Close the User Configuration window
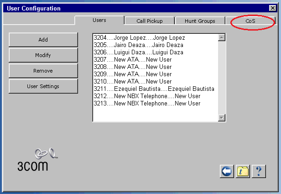The width and height of the screenshot is (281, 194). [273, 8]
